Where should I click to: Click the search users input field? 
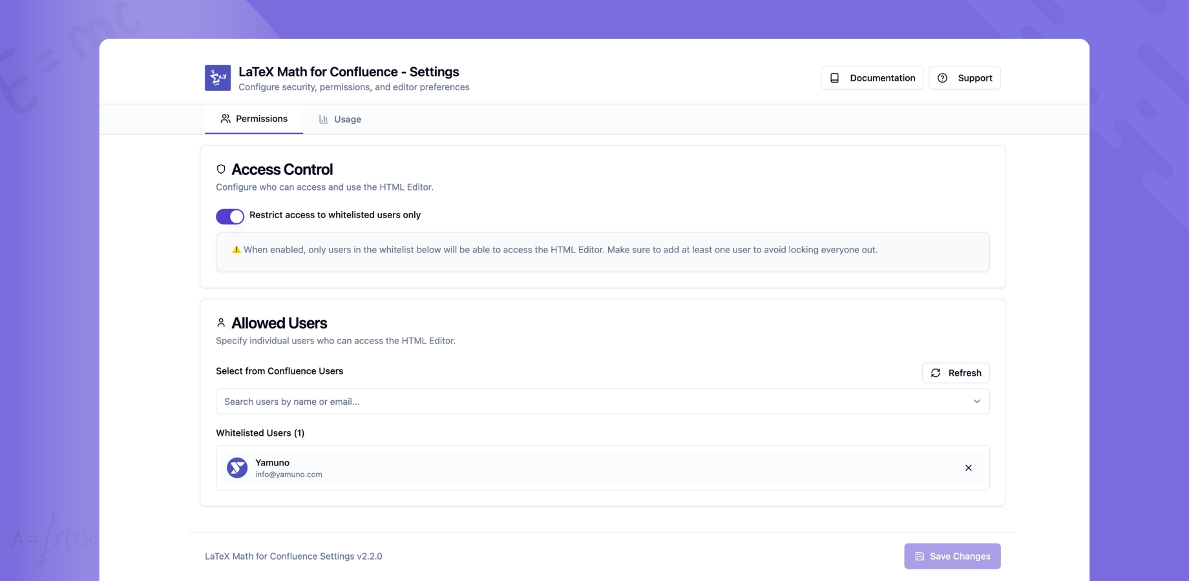point(452,401)
